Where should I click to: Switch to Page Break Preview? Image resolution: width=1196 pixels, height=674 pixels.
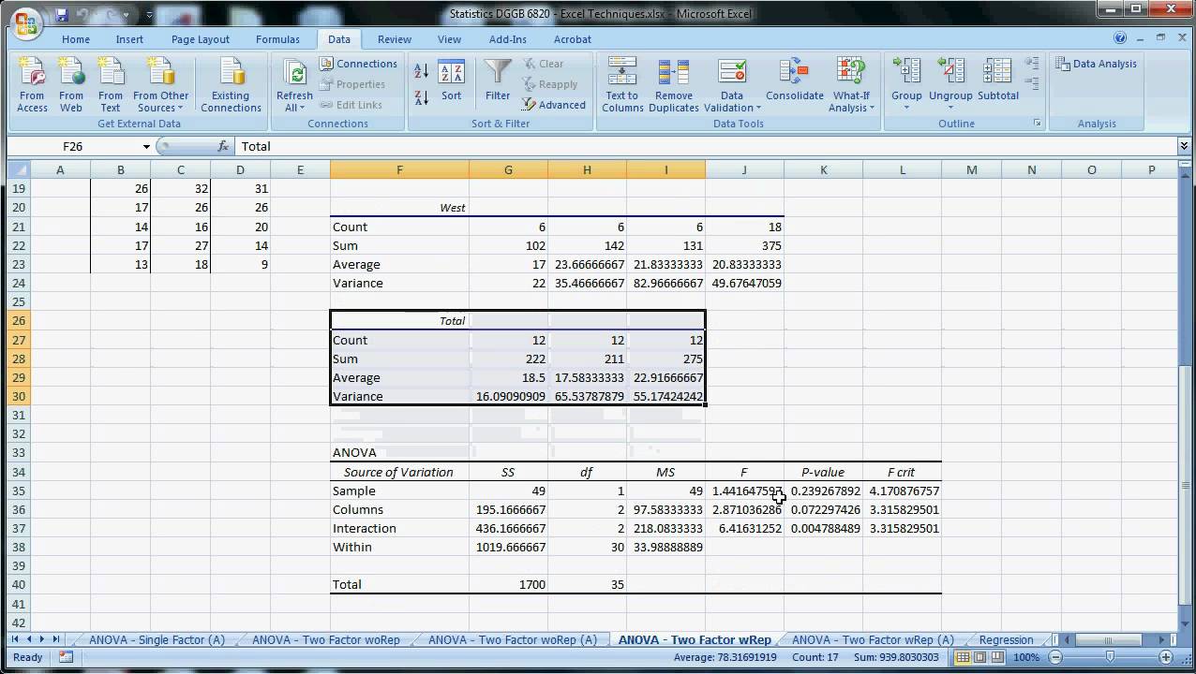point(998,657)
